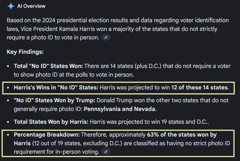
Task: Click the "Total States Won by Harris:" label
Action: (51, 122)
